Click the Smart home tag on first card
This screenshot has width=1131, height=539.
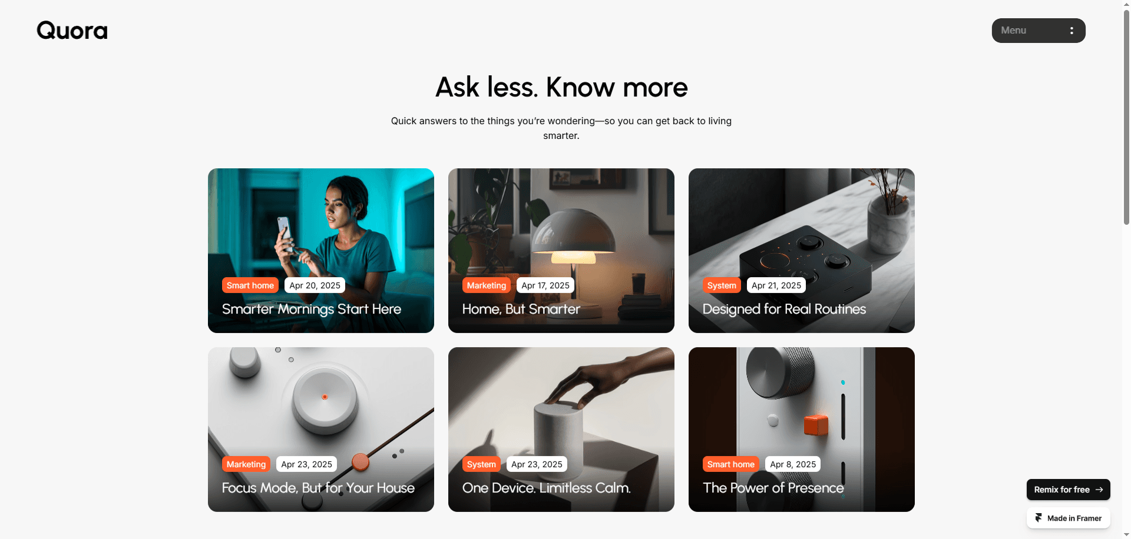[x=250, y=285]
